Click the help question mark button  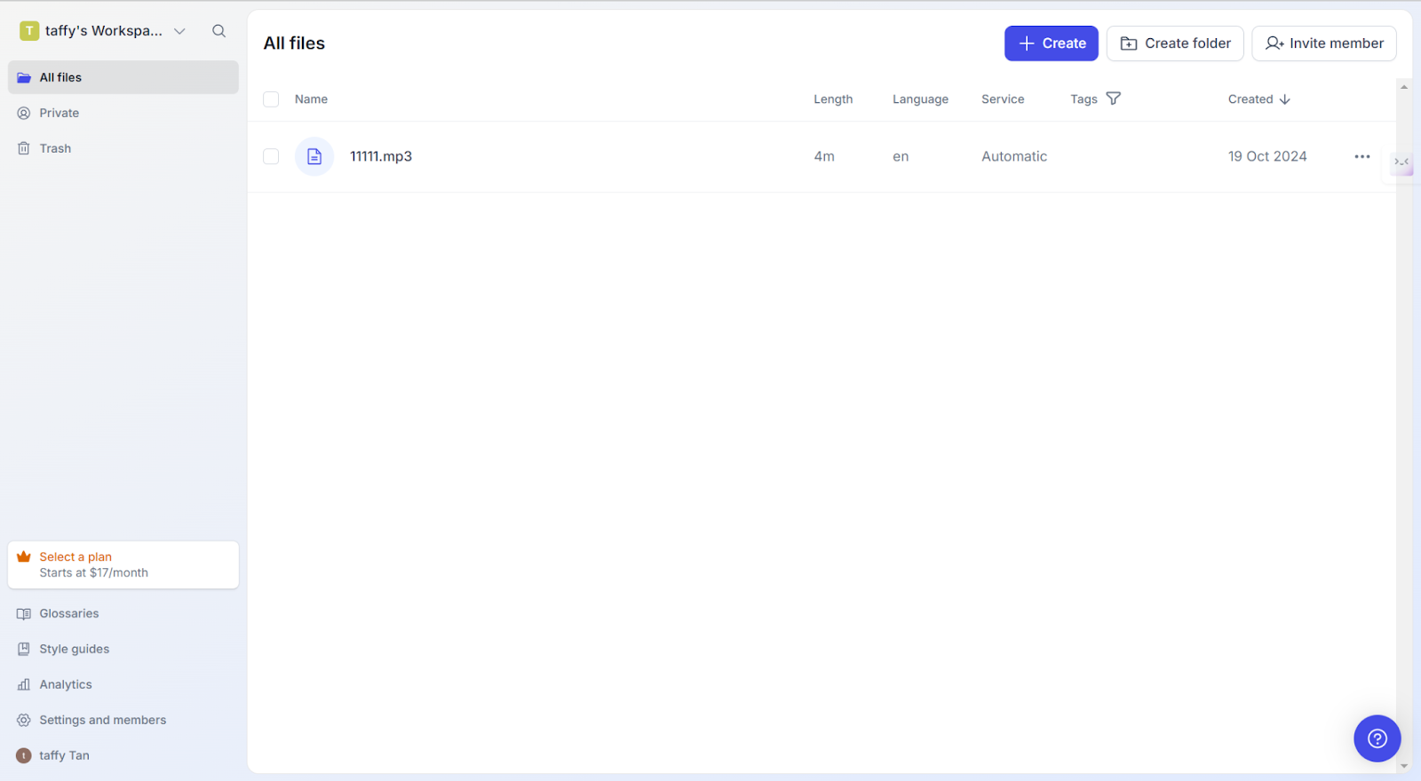click(1377, 738)
